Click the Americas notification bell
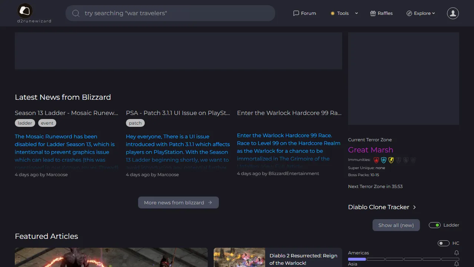The image size is (474, 267). tap(457, 253)
